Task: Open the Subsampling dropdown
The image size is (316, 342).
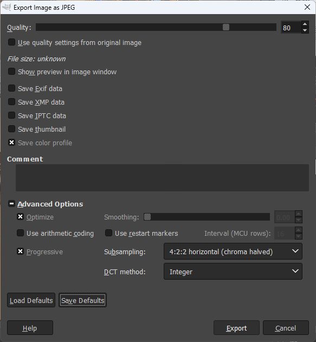Action: (233, 251)
